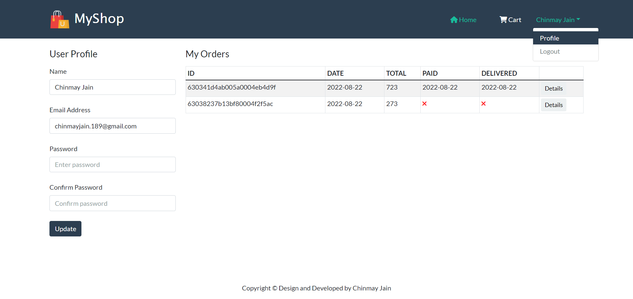The height and width of the screenshot is (299, 633).
Task: Click the cart icon beside Cart text
Action: tap(503, 19)
